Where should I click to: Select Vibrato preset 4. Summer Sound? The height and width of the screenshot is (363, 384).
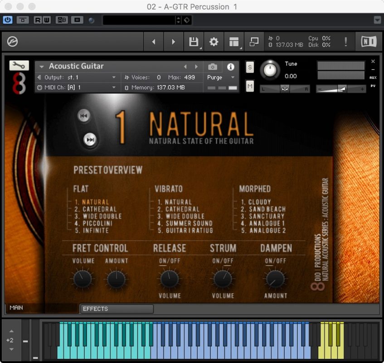[x=185, y=223]
